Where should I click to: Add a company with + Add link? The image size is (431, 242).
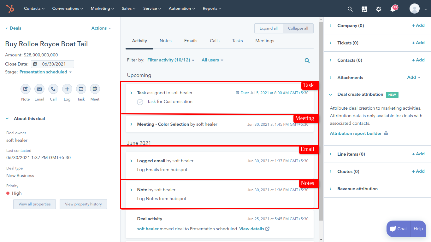click(418, 25)
